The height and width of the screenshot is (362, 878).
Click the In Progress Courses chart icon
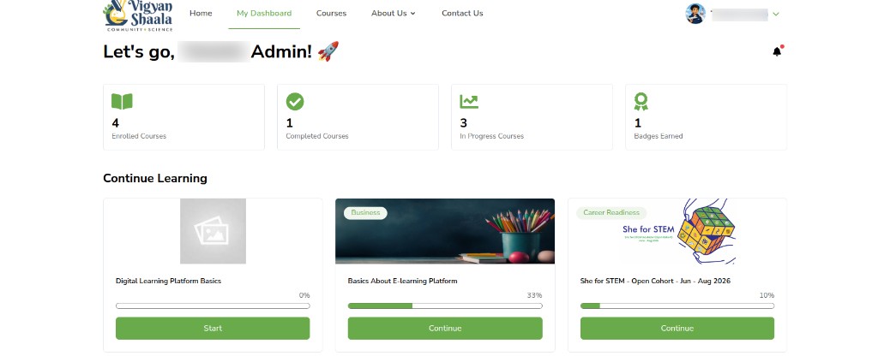(469, 102)
